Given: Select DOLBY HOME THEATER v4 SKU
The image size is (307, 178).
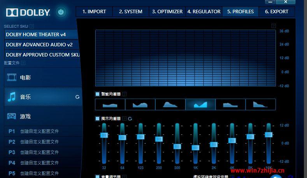Looking at the screenshot, I should [41, 35].
